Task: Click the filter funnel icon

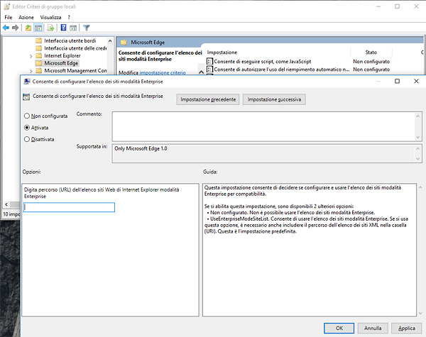Action: (x=87, y=28)
